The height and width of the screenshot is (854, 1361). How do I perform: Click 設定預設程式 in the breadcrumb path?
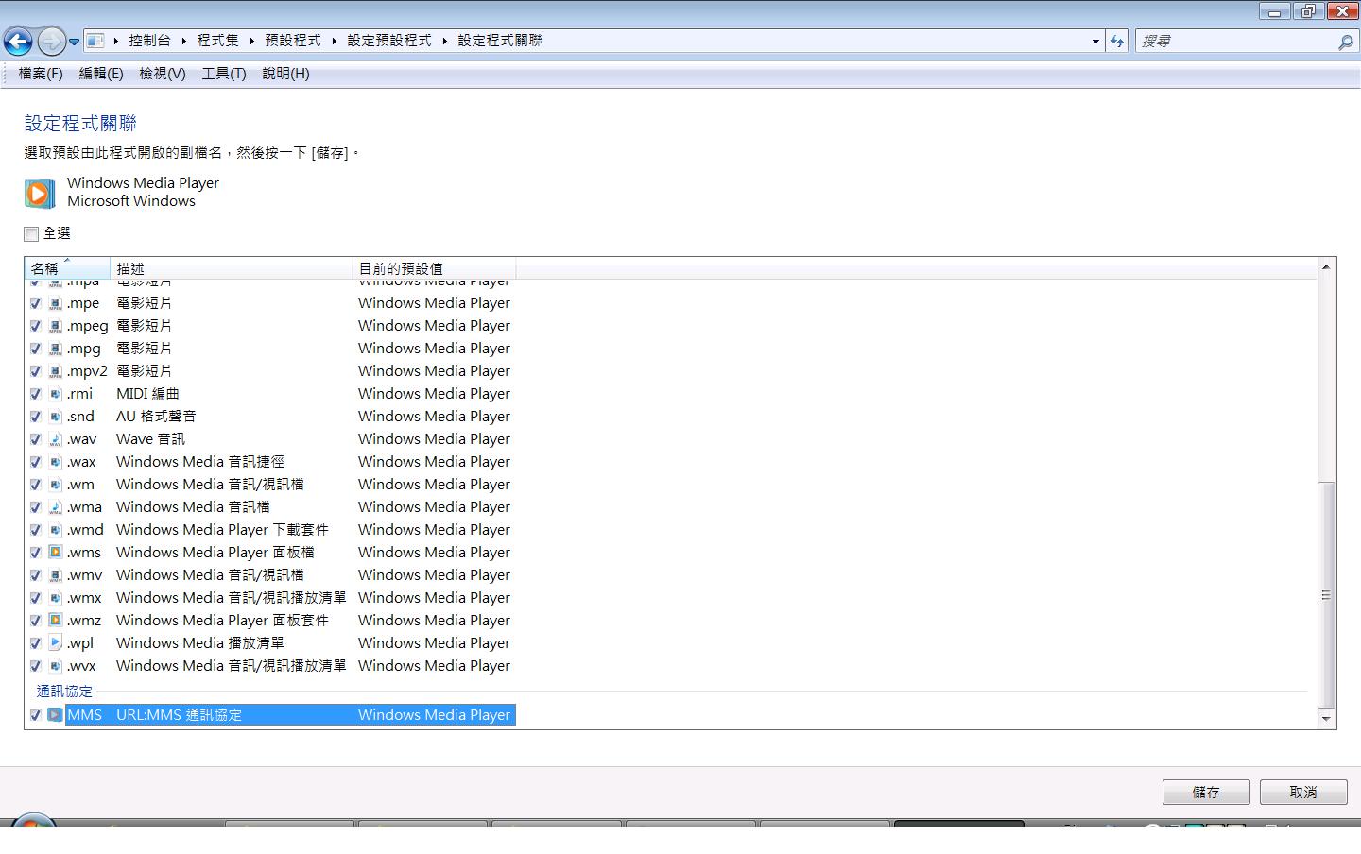click(x=389, y=41)
